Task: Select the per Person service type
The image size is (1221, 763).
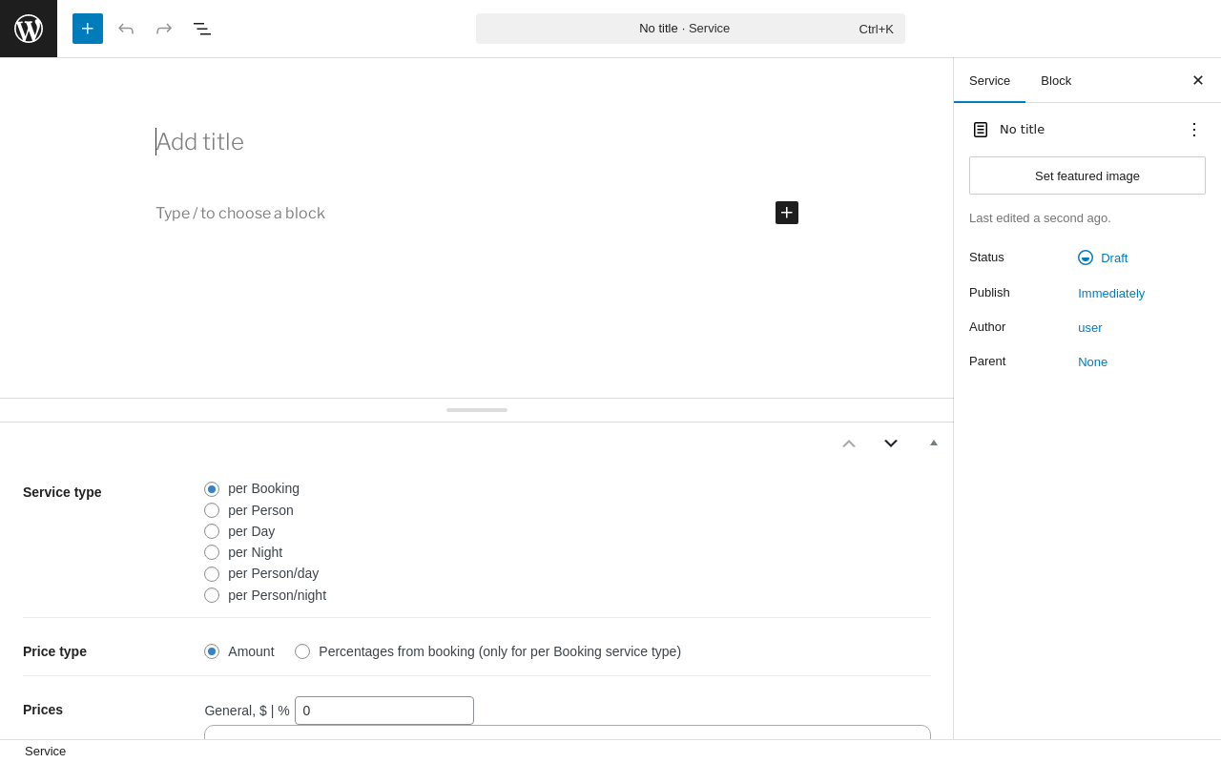Action: tap(212, 510)
